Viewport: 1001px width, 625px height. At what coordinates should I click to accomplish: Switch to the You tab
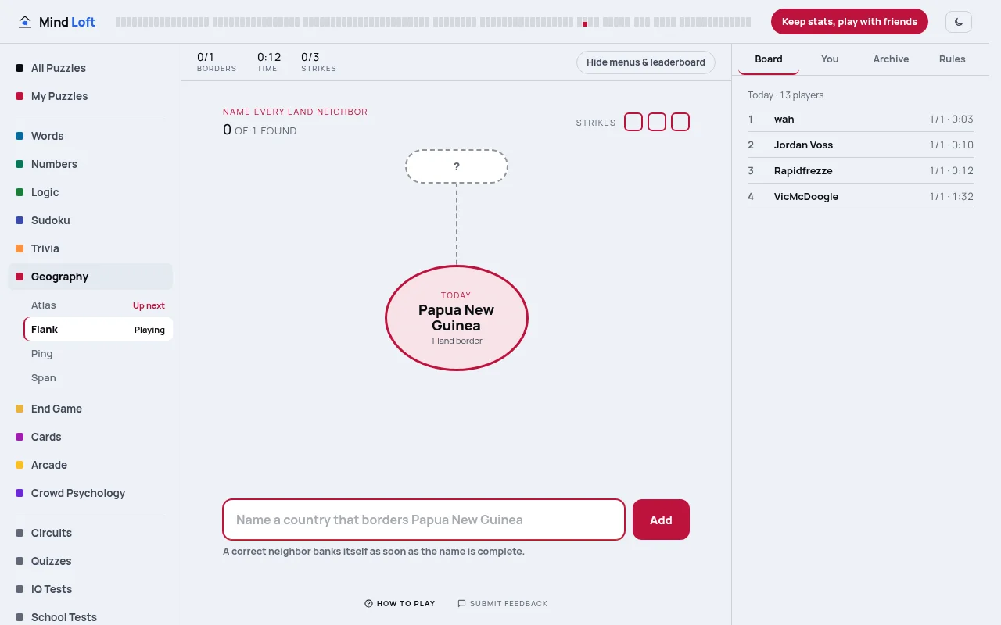830,59
